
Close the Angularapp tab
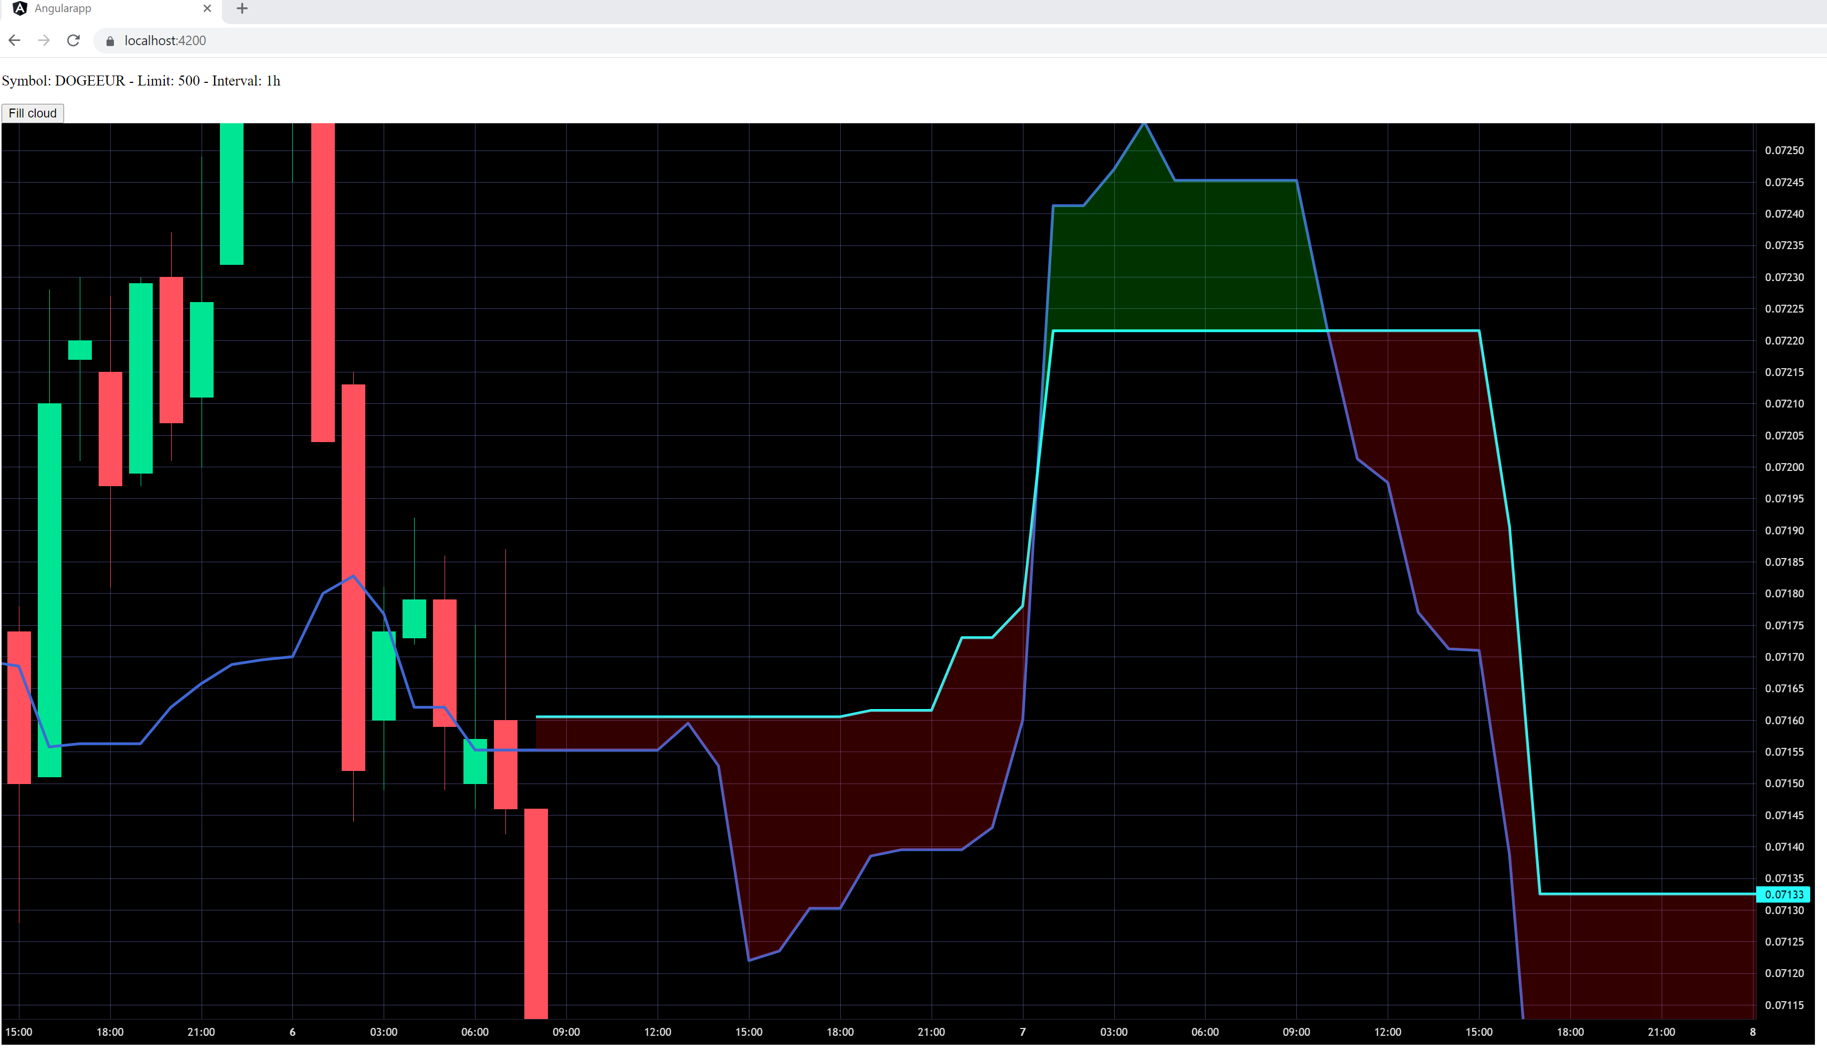pos(207,9)
